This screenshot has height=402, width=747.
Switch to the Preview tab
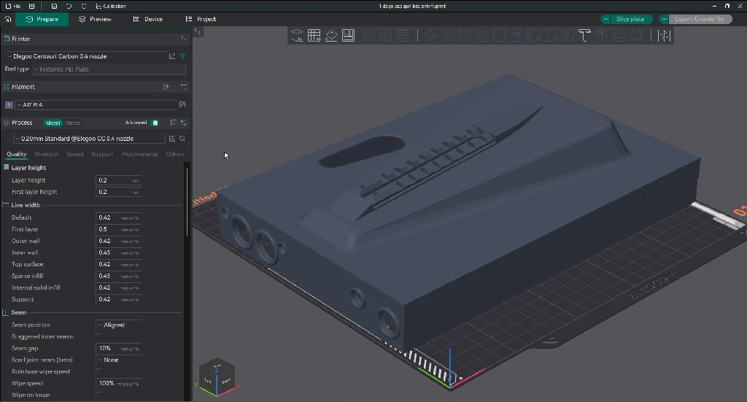pyautogui.click(x=95, y=19)
